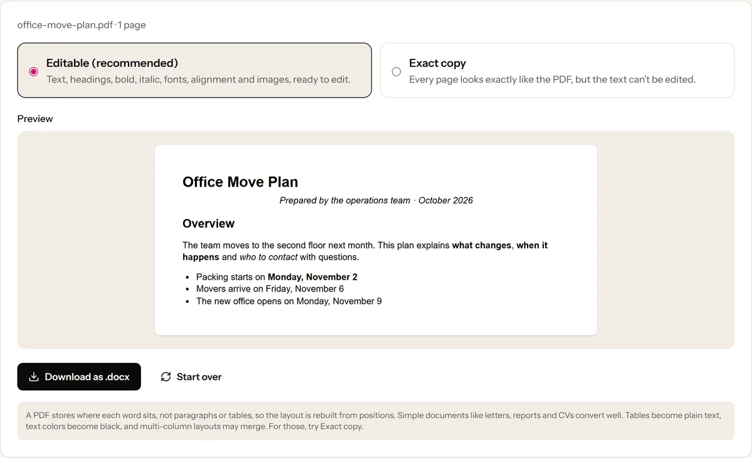Click the document preview page thumbnail
Viewport: 752px width, 458px height.
coord(376,240)
